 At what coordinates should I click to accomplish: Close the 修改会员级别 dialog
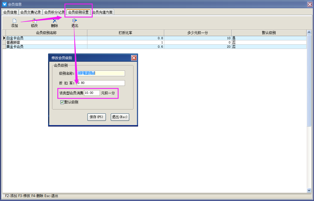(x=134, y=58)
